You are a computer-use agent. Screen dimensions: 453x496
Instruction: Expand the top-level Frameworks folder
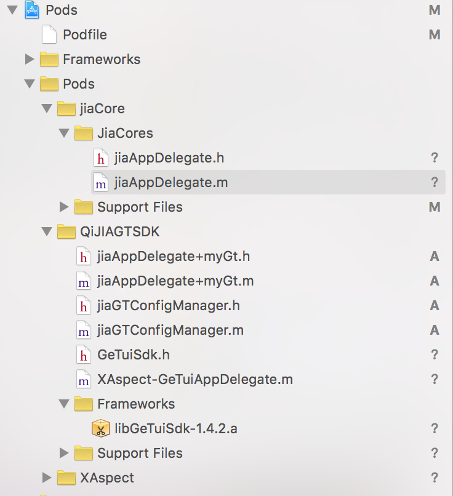click(x=29, y=59)
